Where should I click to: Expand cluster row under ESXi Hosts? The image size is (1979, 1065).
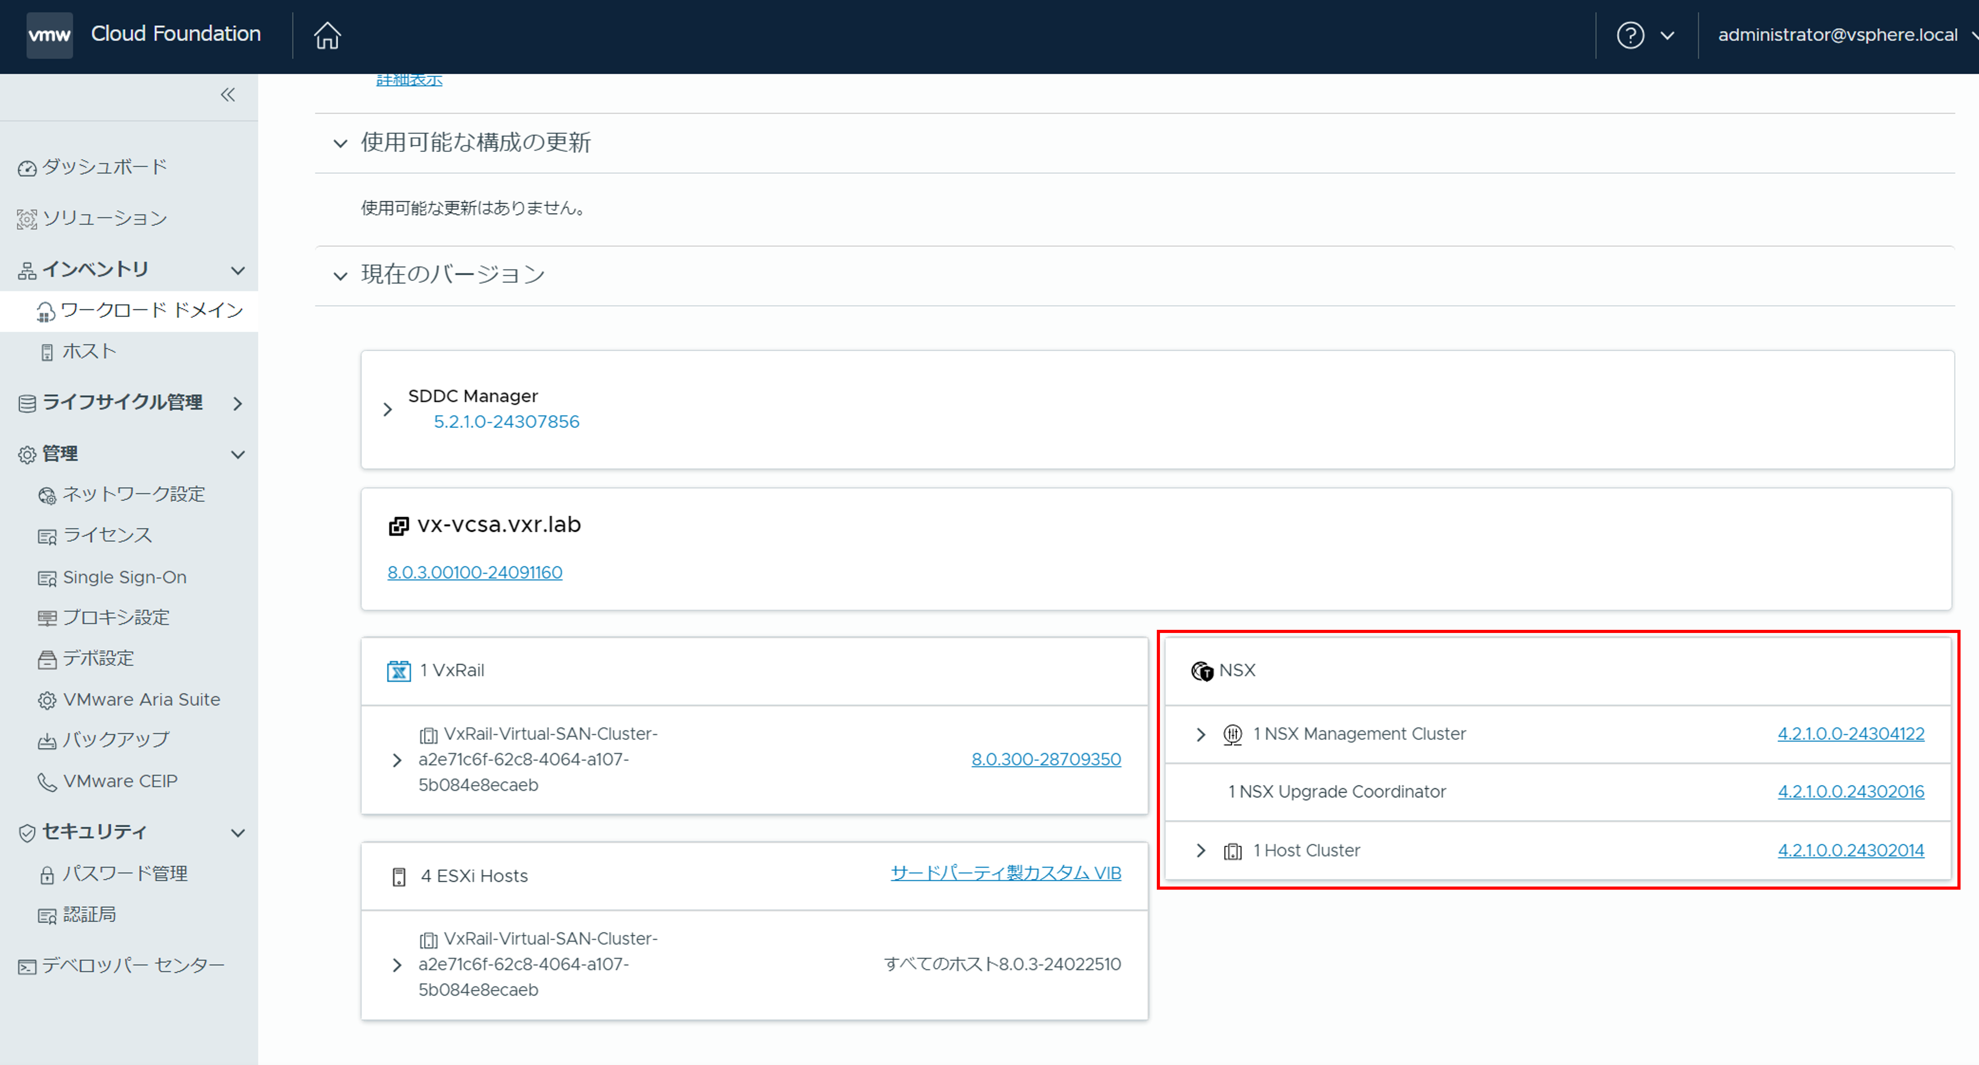(x=397, y=965)
